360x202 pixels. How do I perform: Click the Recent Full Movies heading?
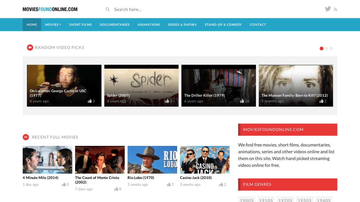point(55,137)
